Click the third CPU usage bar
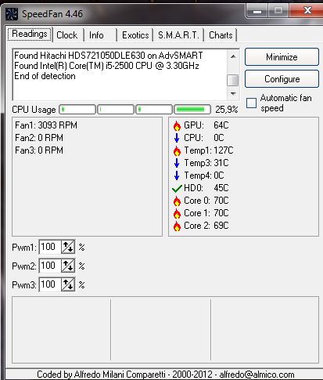The width and height of the screenshot is (323, 380). [154, 110]
